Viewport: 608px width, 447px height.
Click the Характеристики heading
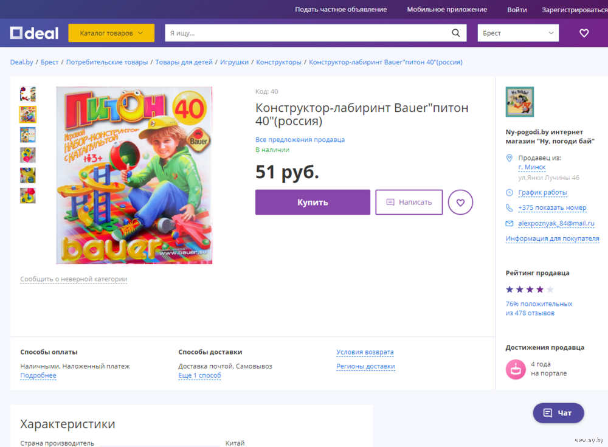click(67, 424)
